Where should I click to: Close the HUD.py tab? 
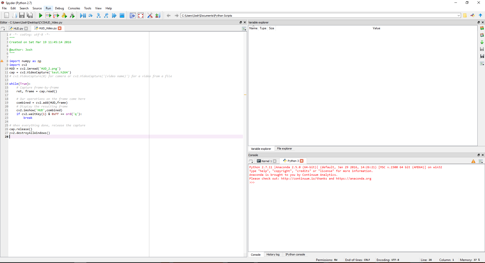tap(26, 28)
